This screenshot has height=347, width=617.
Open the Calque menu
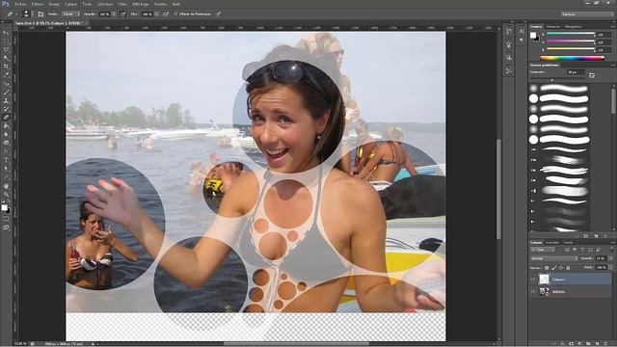(71, 4)
